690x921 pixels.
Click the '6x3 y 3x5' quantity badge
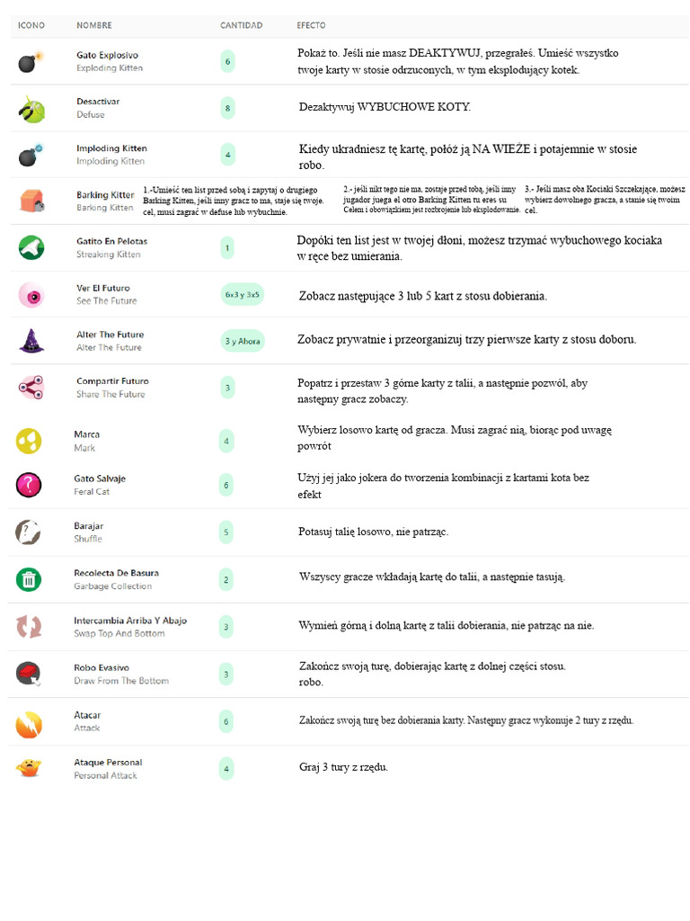(x=242, y=294)
